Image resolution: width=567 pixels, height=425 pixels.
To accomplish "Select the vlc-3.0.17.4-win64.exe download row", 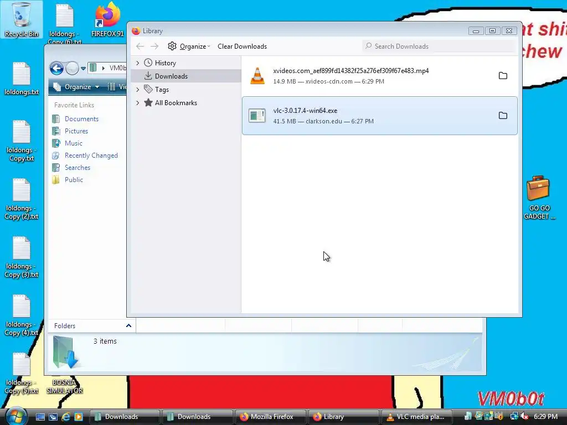I will [380, 116].
